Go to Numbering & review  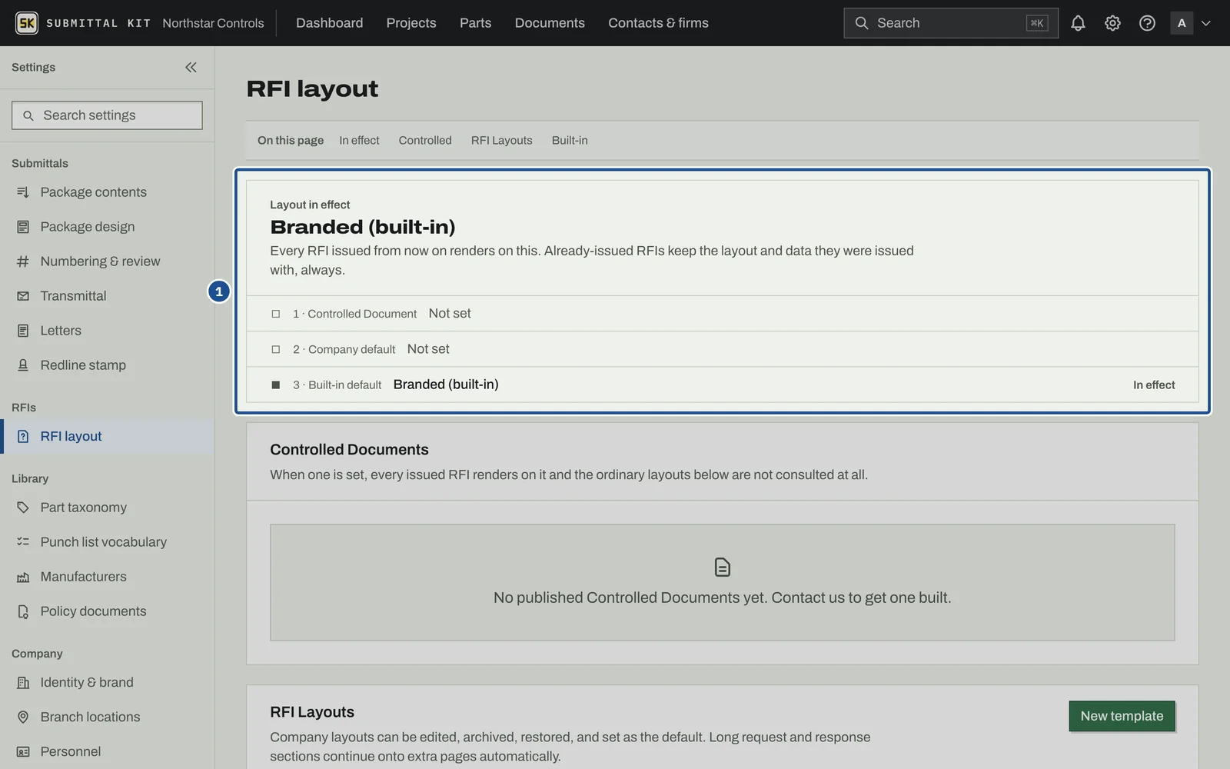click(x=107, y=261)
